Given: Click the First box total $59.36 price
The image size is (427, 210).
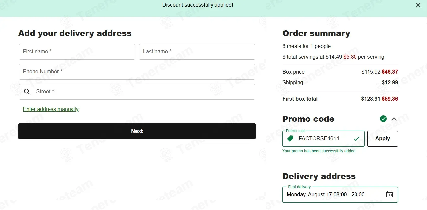Looking at the screenshot, I should coord(390,99).
